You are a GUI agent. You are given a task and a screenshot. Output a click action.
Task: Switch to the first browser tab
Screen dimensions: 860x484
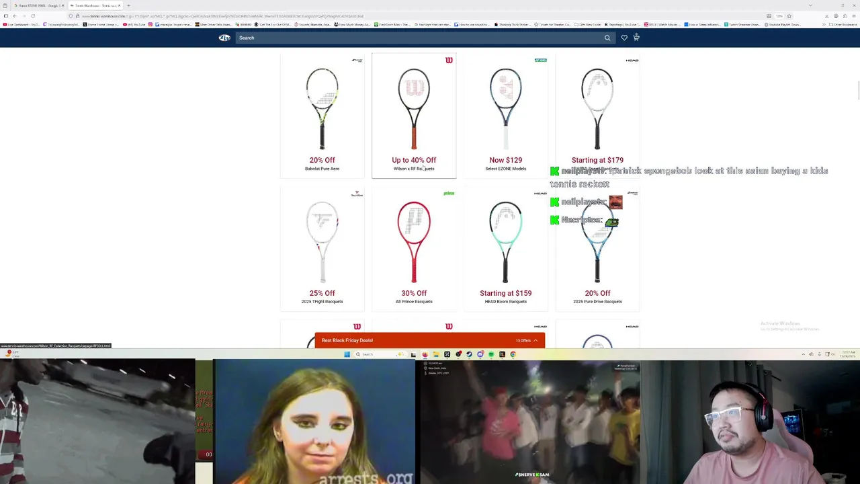(x=39, y=5)
